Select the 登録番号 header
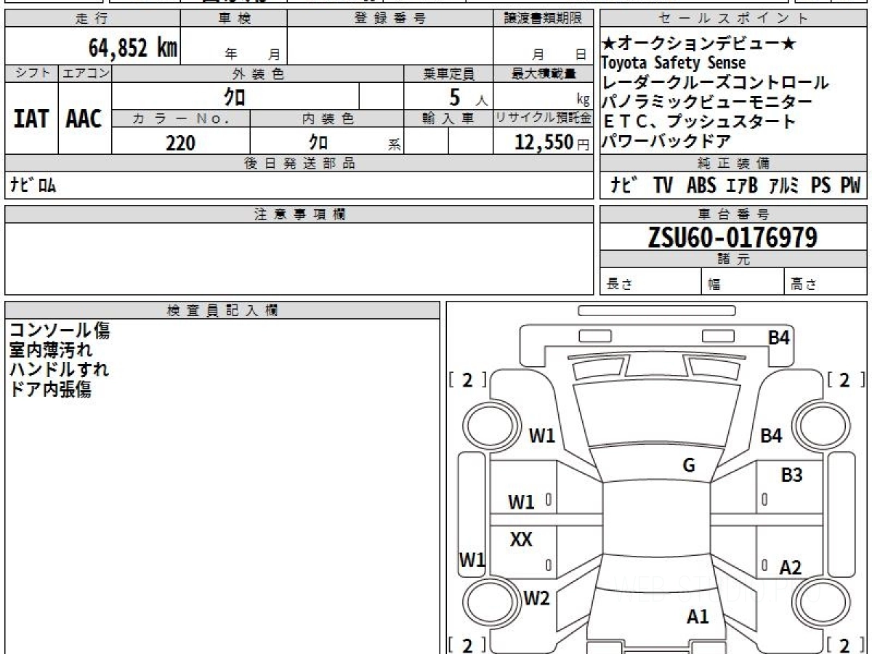 (x=390, y=19)
